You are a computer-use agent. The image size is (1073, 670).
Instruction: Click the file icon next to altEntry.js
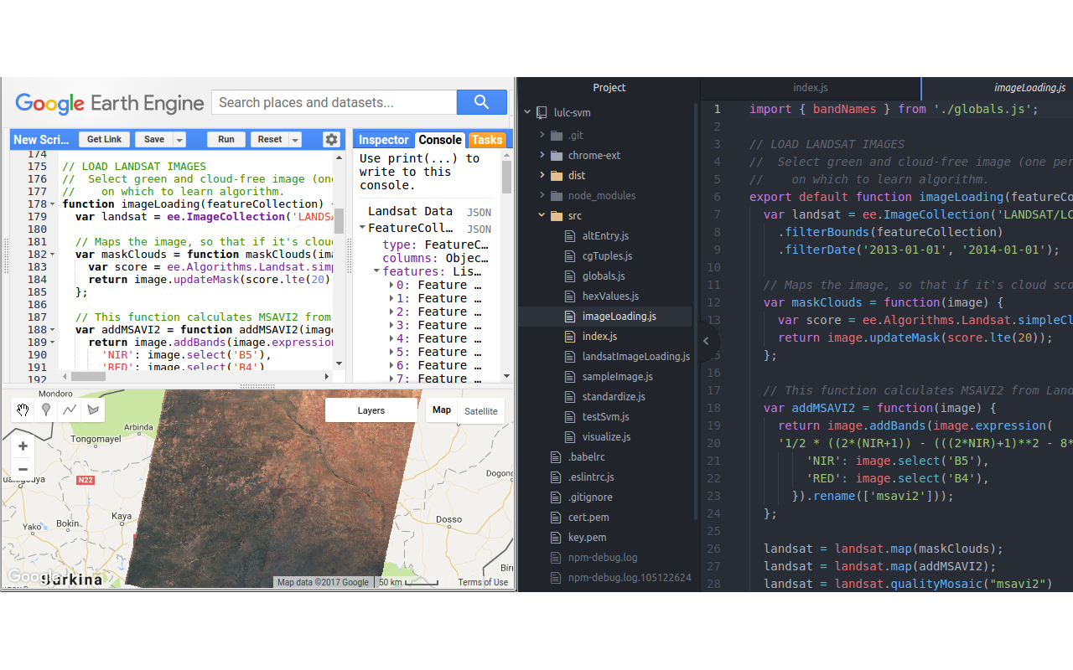coord(572,236)
